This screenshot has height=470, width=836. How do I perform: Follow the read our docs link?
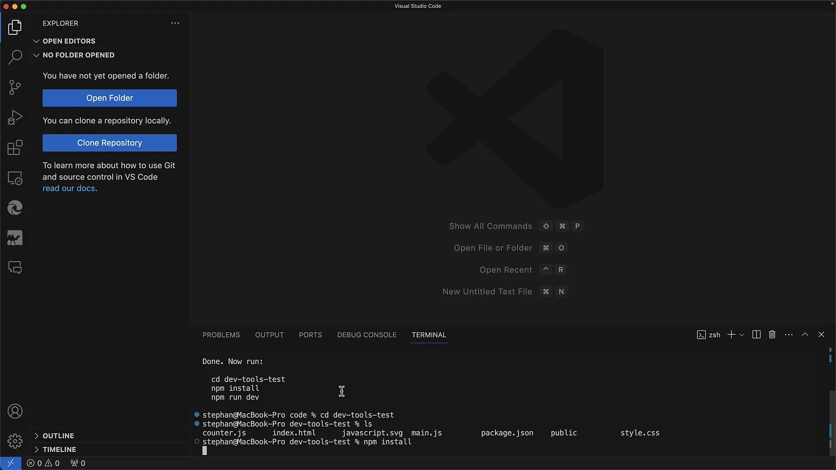point(69,188)
